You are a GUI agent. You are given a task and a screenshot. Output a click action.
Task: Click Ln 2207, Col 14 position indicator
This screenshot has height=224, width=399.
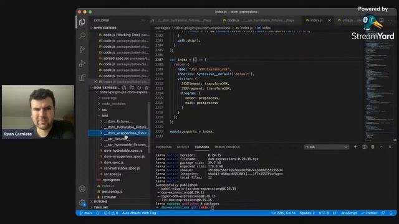coord(284,213)
